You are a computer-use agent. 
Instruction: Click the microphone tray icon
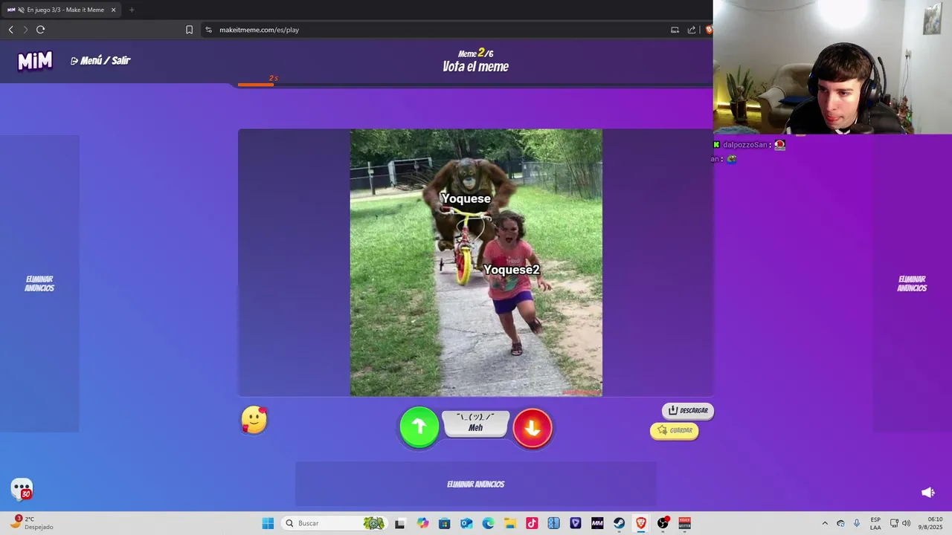pyautogui.click(x=857, y=523)
